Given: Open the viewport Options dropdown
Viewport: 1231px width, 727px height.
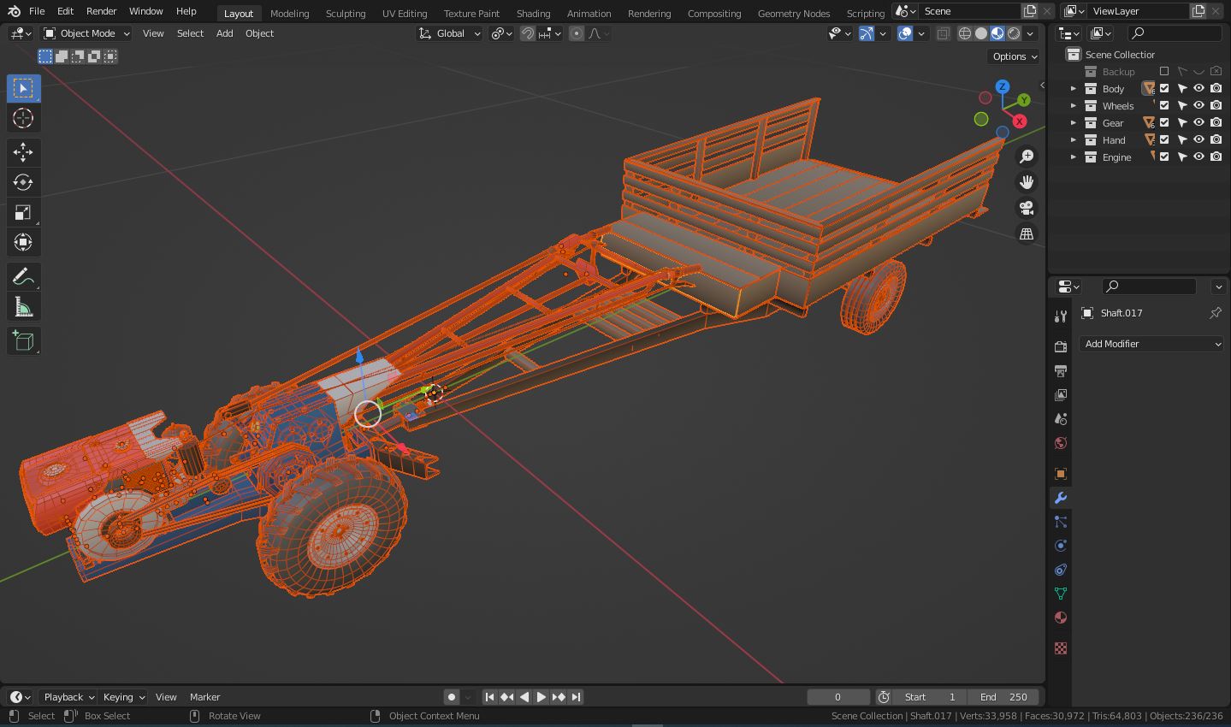Looking at the screenshot, I should [x=1015, y=56].
